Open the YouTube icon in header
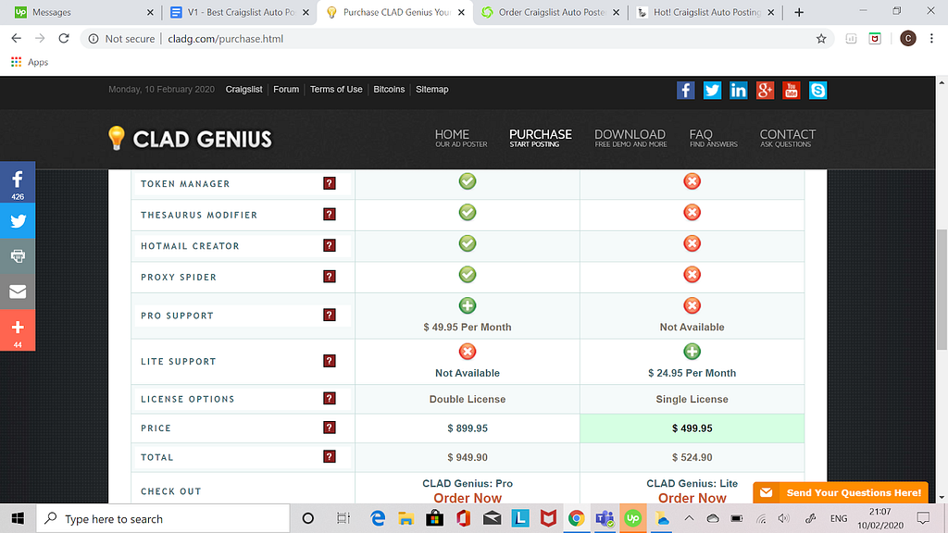Screen dimensions: 948x533 [x=792, y=90]
